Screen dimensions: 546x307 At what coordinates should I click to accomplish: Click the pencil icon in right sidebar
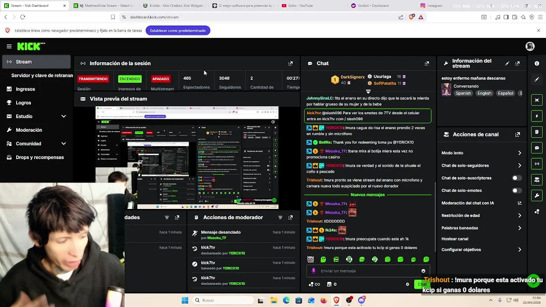coord(537,79)
